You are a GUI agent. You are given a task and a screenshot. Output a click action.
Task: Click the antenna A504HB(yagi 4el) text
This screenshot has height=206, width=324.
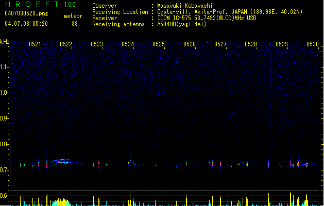coord(182,24)
